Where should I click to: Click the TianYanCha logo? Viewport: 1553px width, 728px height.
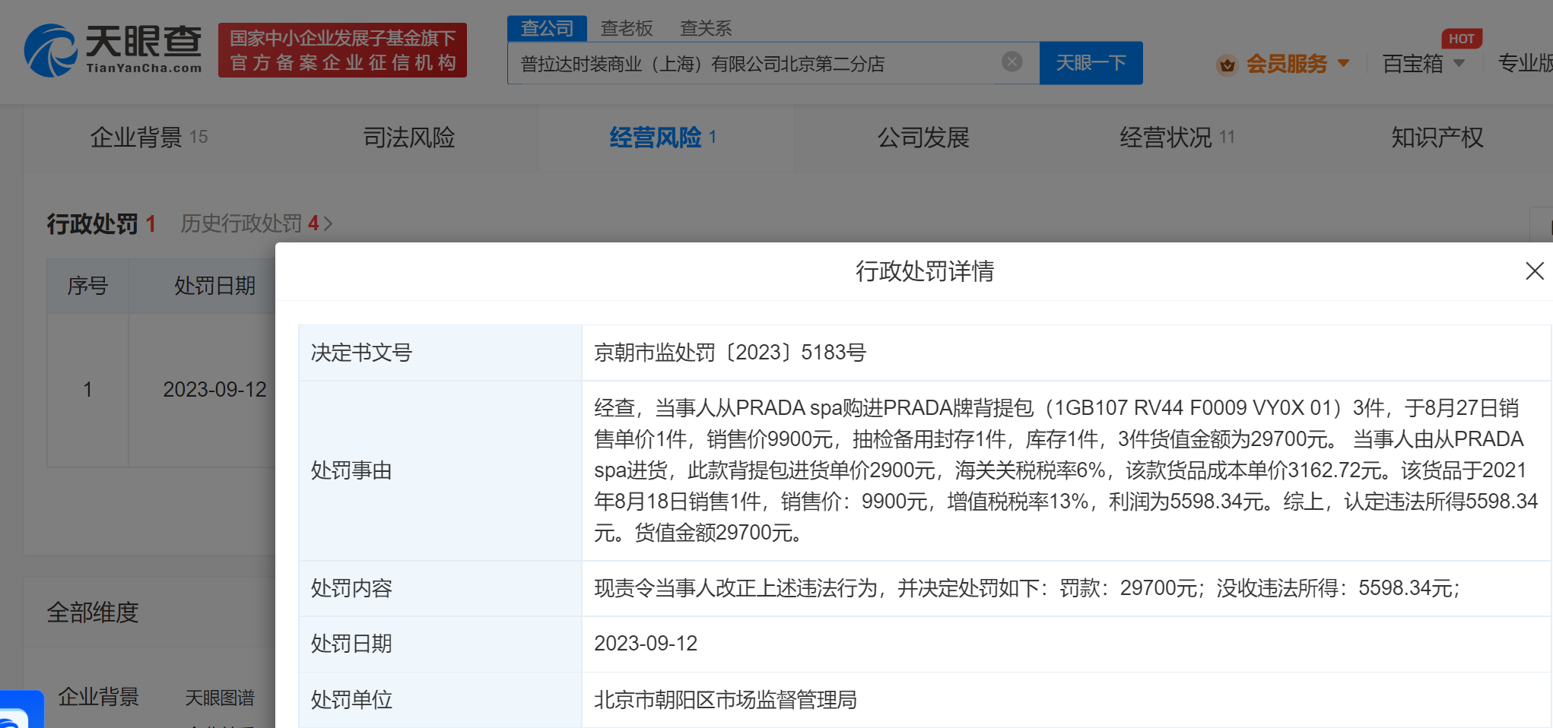point(113,50)
